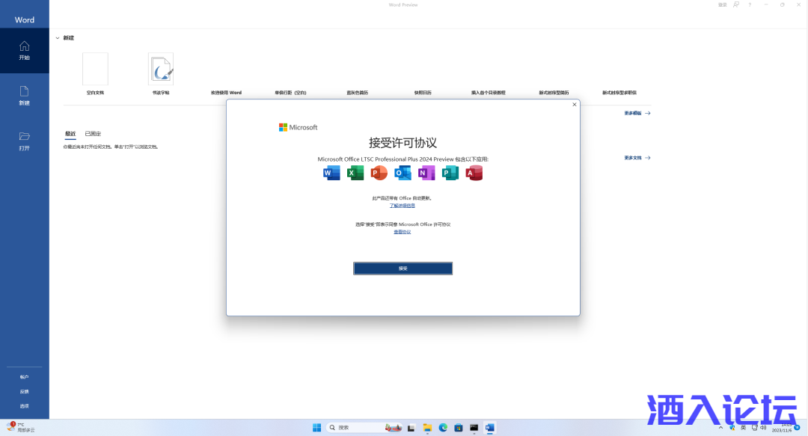Click the taskbar search box
The image size is (808, 436).
(364, 428)
